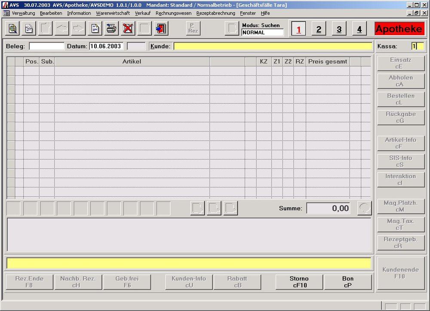Open the Rezeptabrechnung menu

215,13
